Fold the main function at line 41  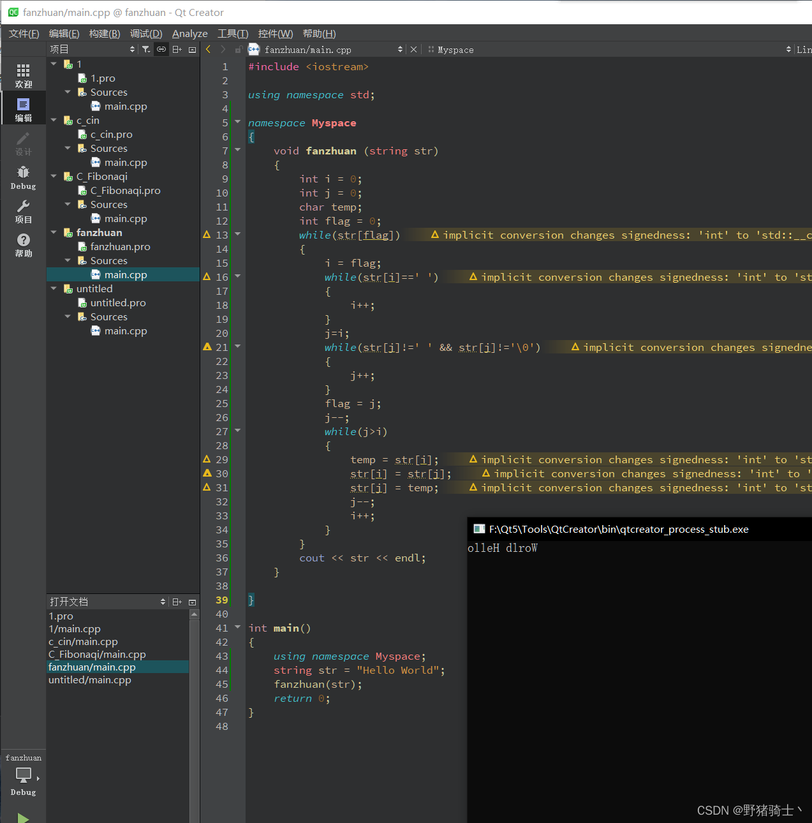[238, 627]
